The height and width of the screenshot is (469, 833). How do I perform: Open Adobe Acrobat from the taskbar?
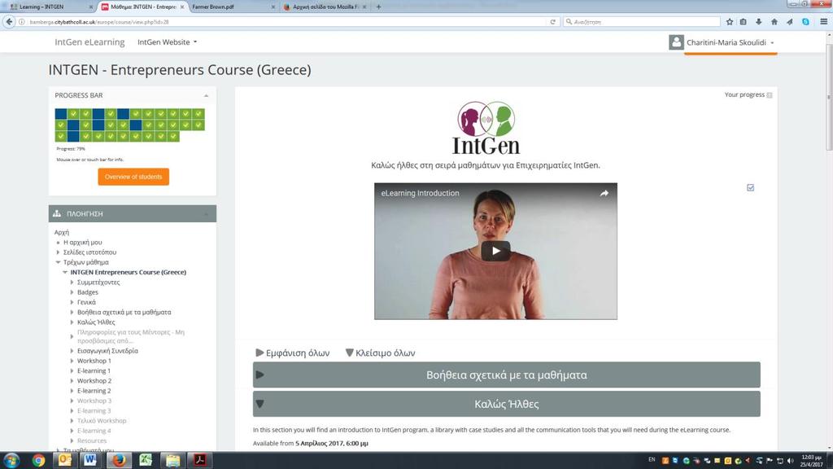(x=200, y=460)
